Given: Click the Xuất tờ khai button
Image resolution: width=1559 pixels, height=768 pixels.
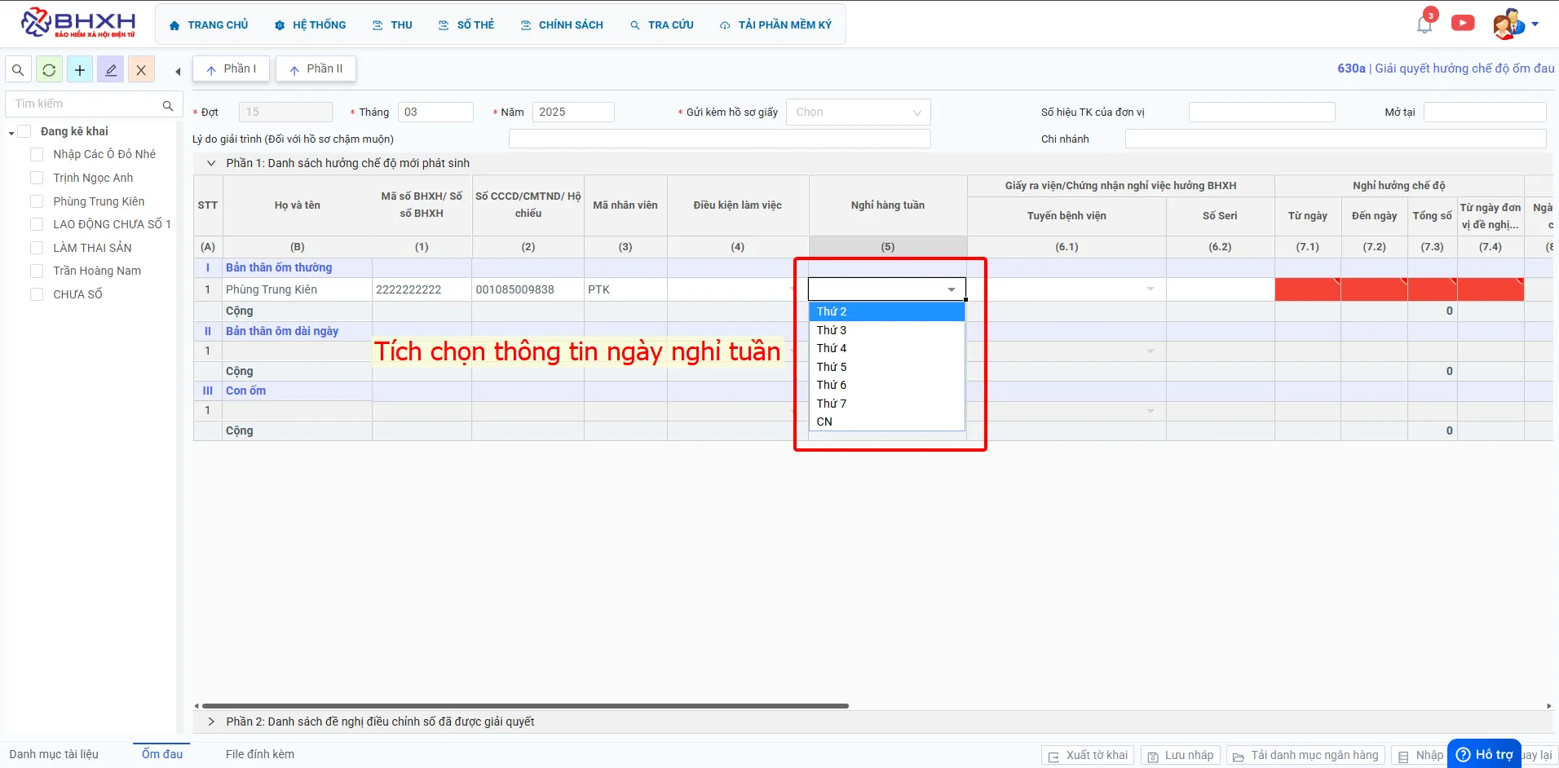Looking at the screenshot, I should coord(1088,756).
